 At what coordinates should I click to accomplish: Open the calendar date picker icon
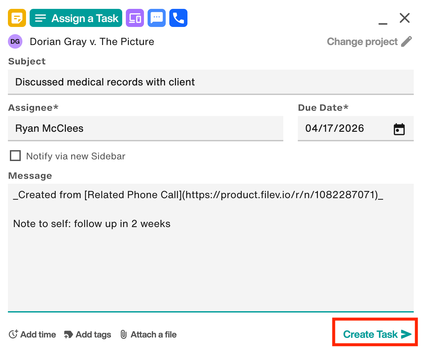(x=399, y=129)
